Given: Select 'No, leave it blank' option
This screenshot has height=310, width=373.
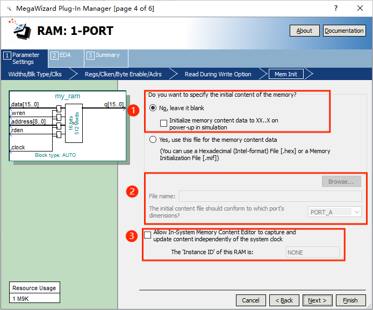Looking at the screenshot, I should point(153,108).
